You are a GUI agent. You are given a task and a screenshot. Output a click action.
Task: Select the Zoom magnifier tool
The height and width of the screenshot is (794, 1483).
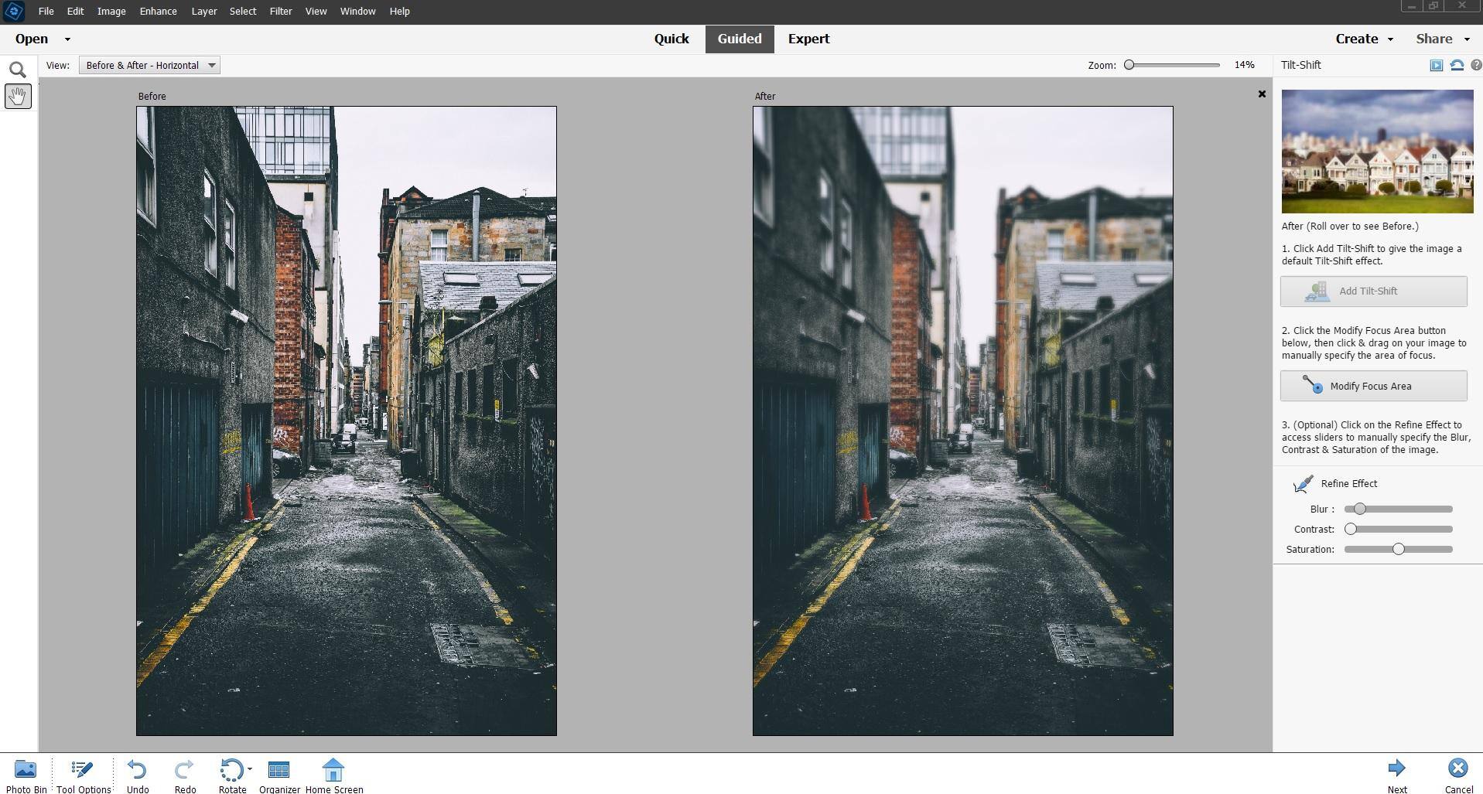coord(18,70)
